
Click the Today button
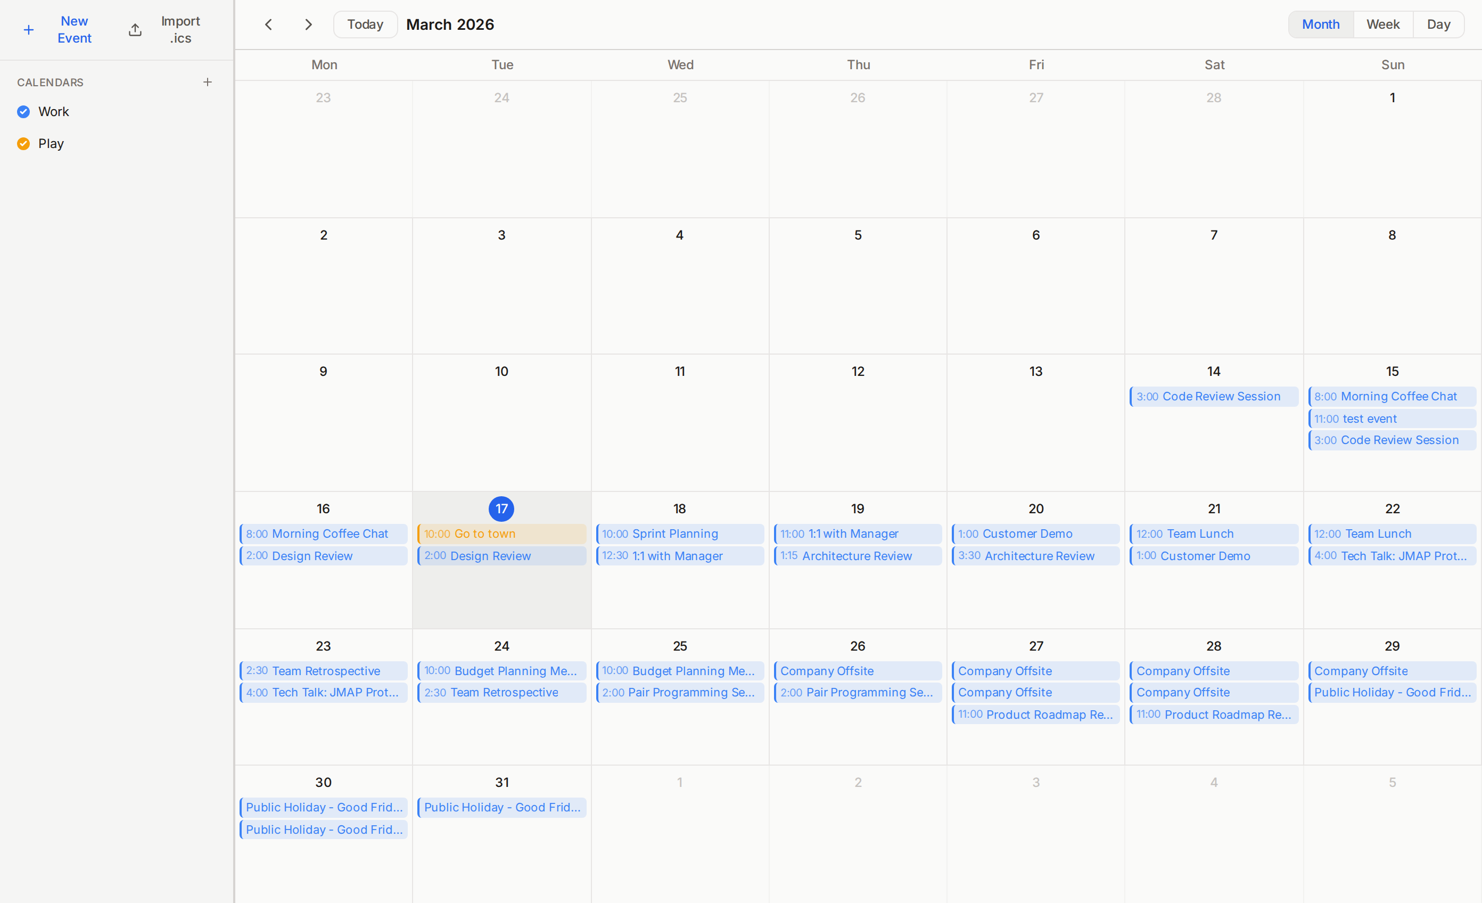coord(365,24)
